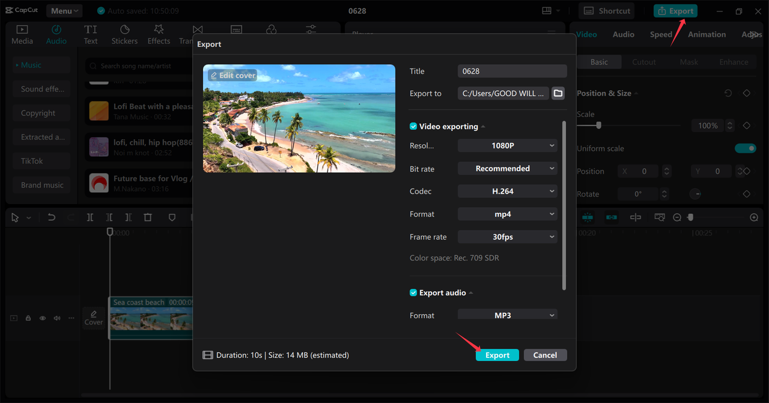Click the timeline zoom out icon
Viewport: 769px width, 403px height.
click(x=677, y=217)
